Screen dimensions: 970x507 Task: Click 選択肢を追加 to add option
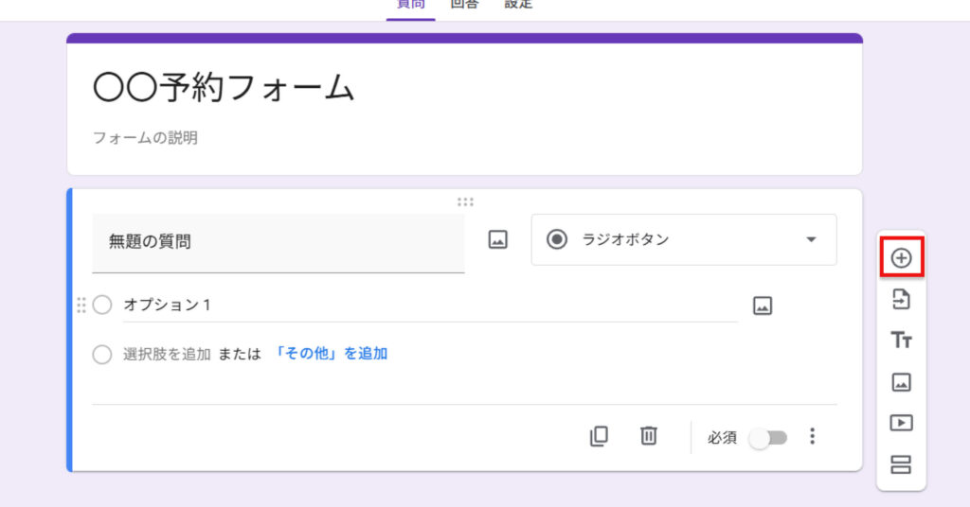pyautogui.click(x=167, y=355)
